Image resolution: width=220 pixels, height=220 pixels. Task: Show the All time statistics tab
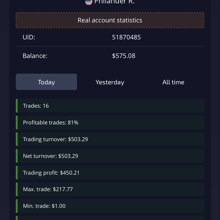tap(173, 82)
